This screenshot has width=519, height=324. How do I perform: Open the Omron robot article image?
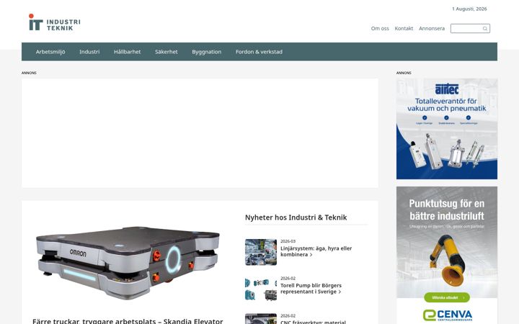click(x=128, y=263)
